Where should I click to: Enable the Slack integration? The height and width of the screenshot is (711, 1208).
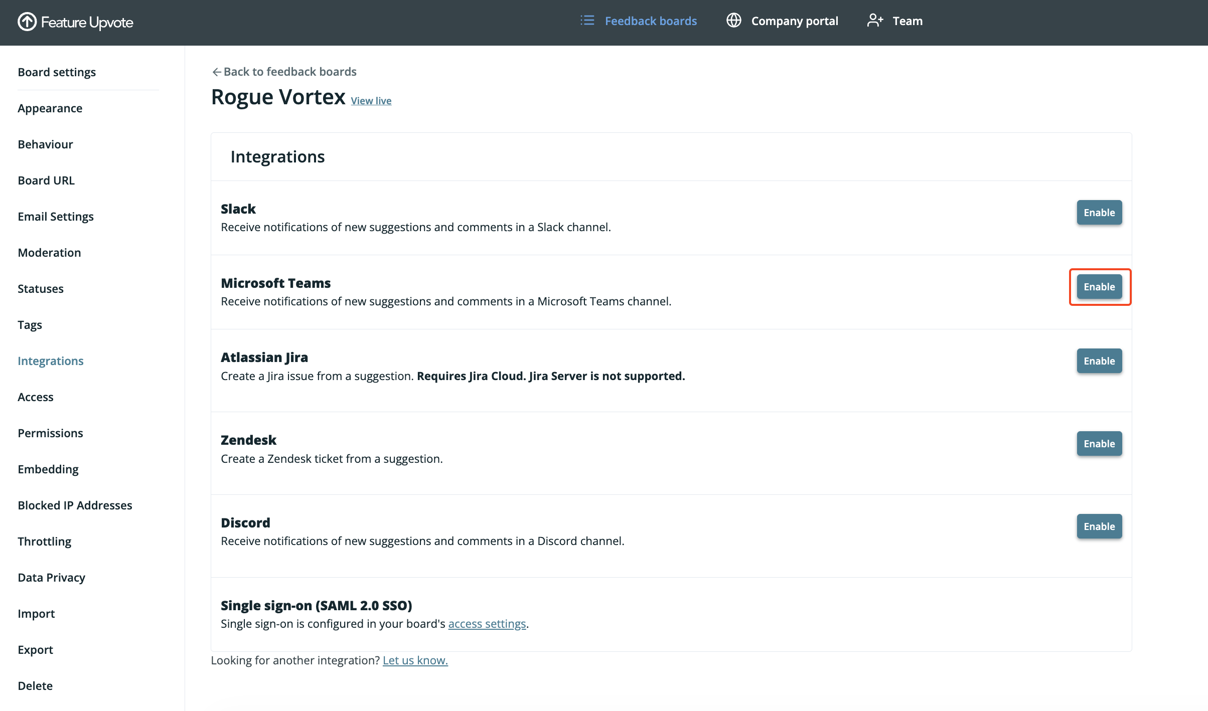[x=1099, y=213]
